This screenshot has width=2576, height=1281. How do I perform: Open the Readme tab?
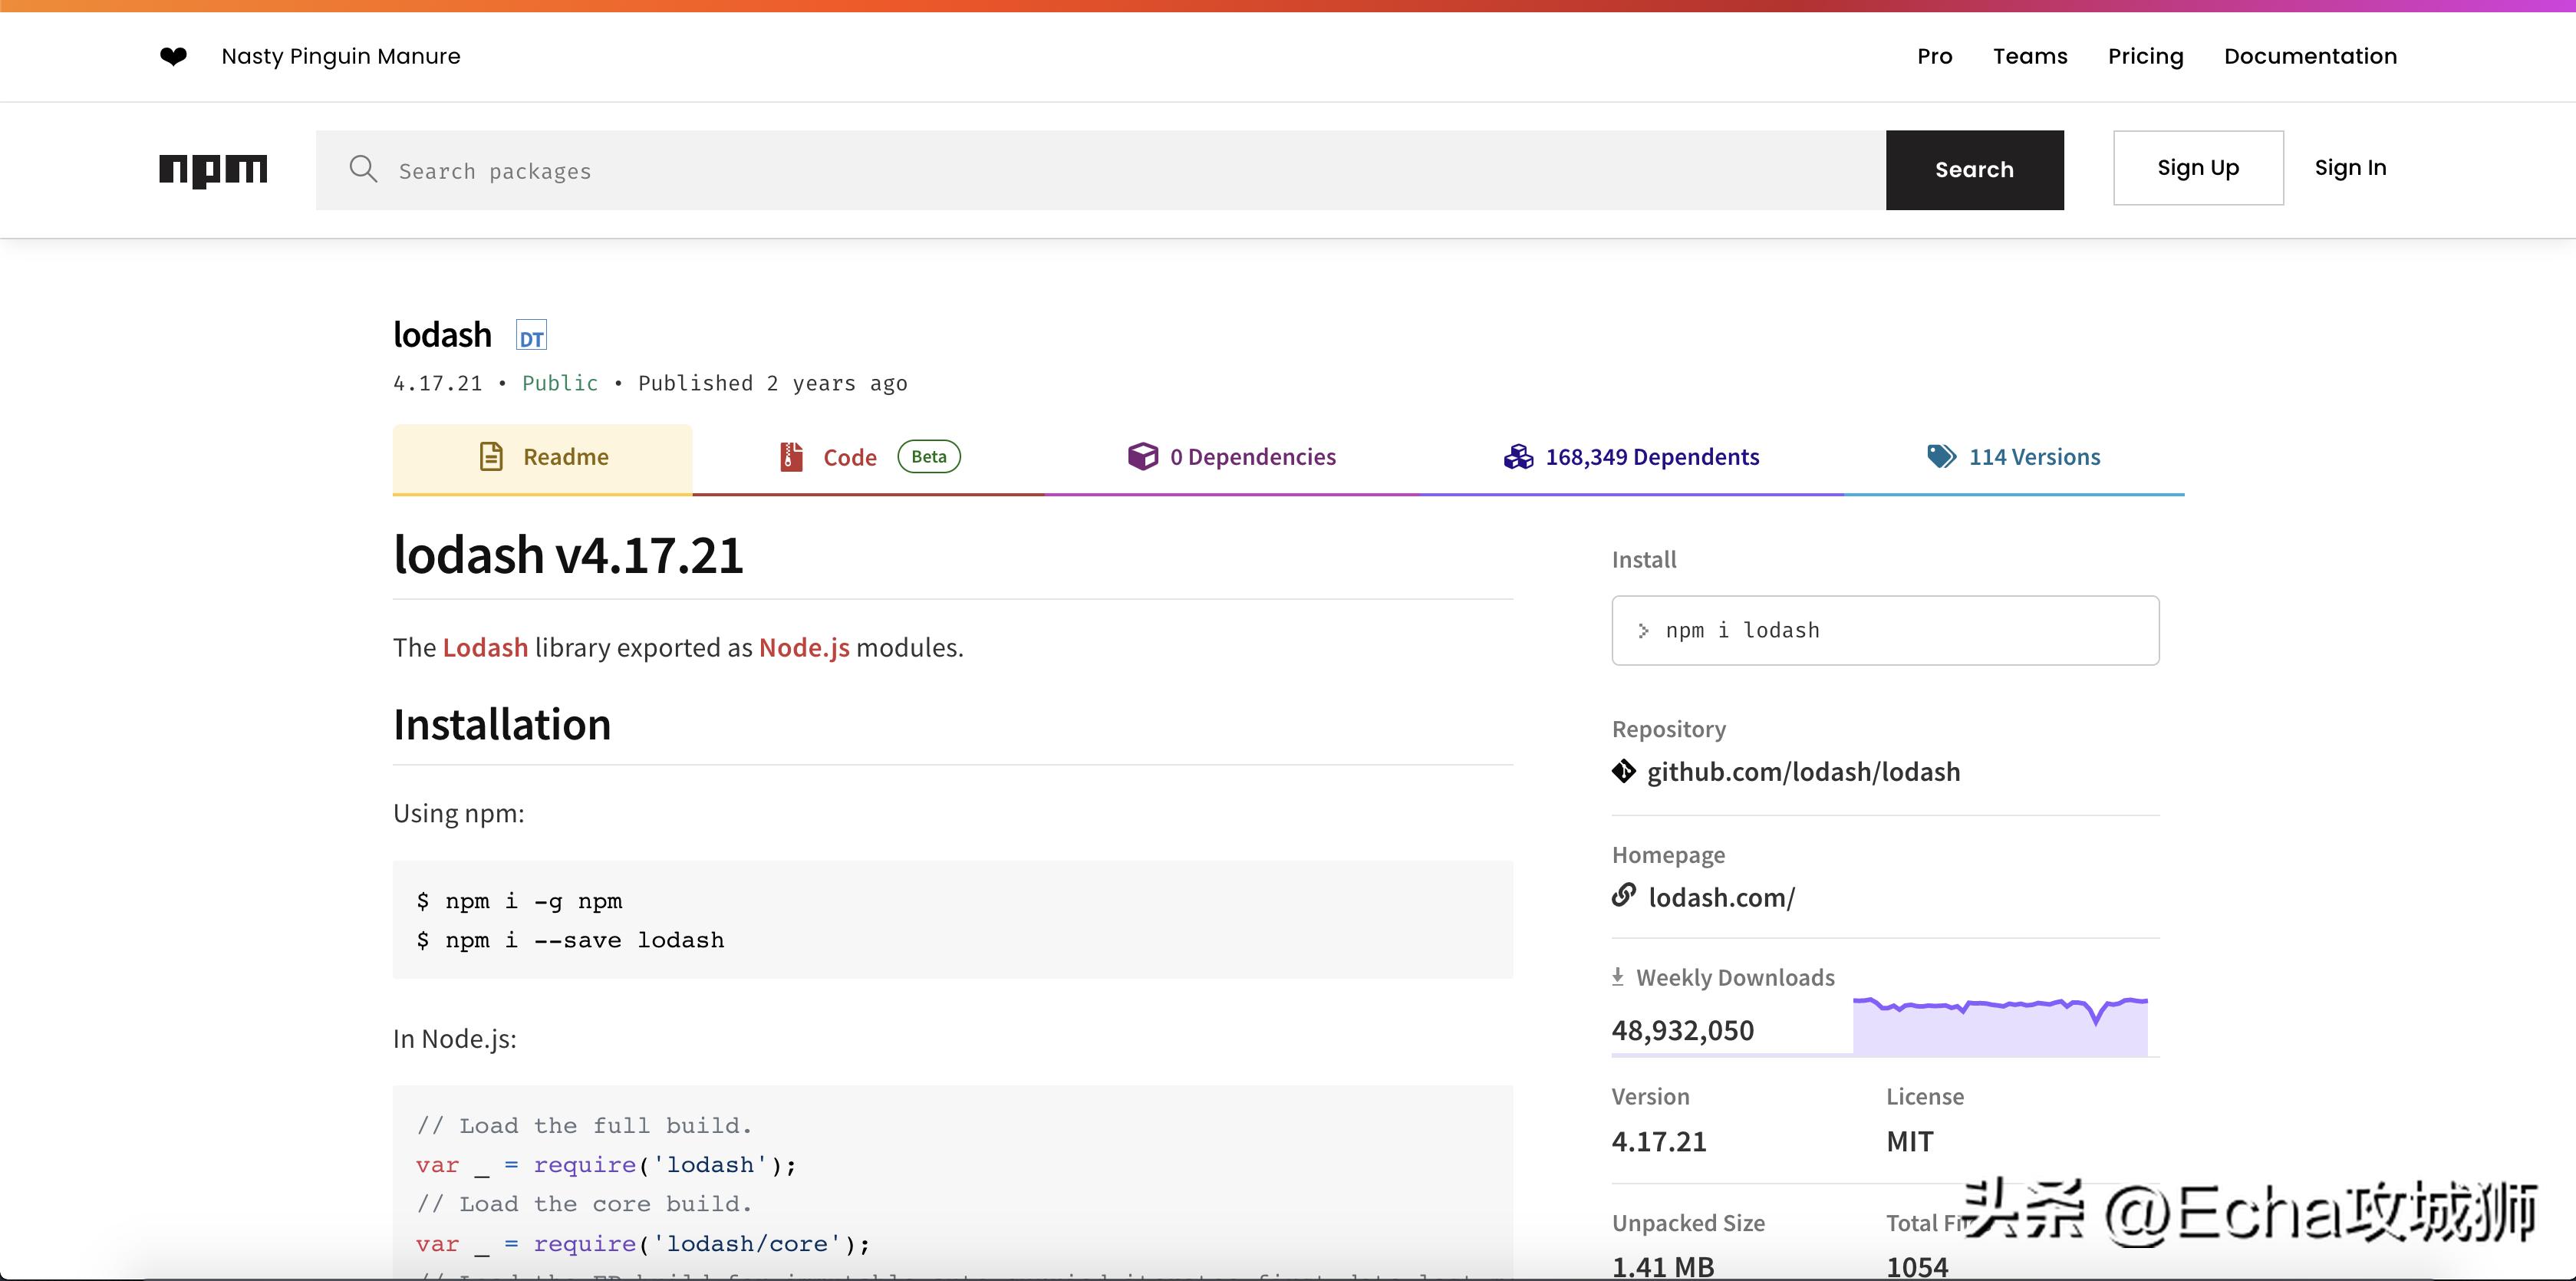point(543,458)
